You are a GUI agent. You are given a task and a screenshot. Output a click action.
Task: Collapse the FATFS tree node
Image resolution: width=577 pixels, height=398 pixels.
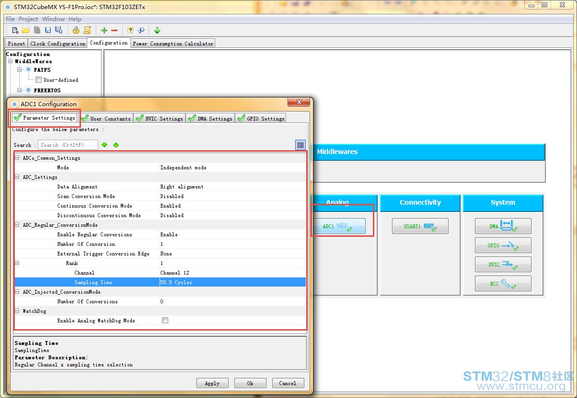(20, 70)
